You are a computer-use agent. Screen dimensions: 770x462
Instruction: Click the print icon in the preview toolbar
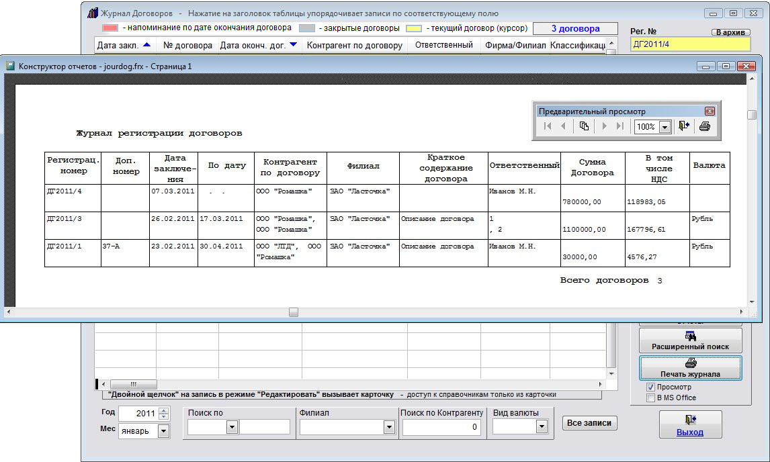[x=704, y=126]
